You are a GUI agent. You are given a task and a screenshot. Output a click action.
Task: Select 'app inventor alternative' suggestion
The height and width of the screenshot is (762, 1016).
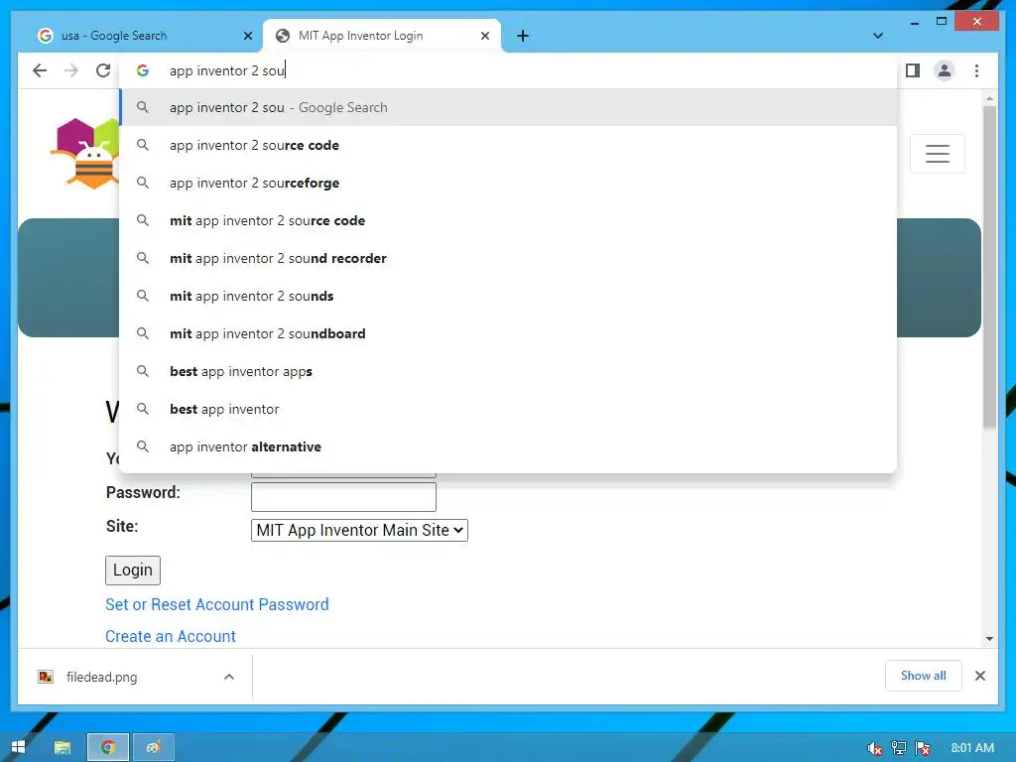point(509,446)
